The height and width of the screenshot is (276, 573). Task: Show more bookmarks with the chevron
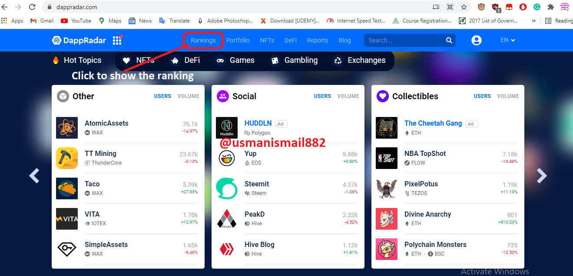click(534, 21)
